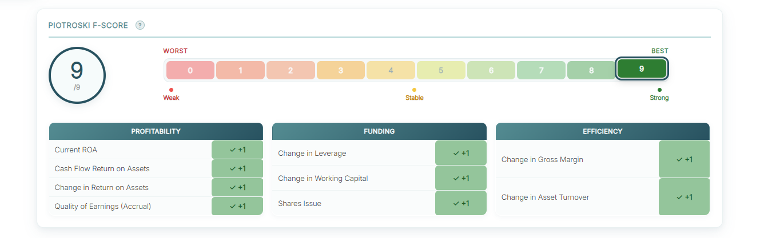Click the large 9/9 score circle
This screenshot has height=238, width=760.
click(x=77, y=75)
